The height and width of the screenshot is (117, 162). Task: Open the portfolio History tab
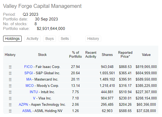(93, 39)
